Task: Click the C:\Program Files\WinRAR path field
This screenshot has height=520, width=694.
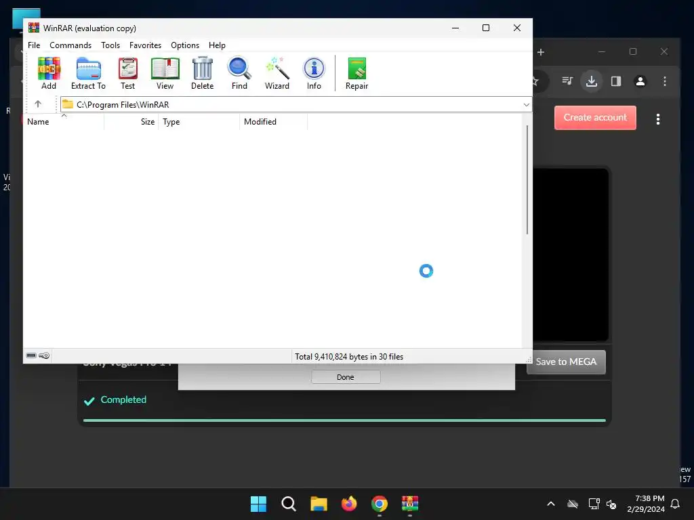Action: click(x=291, y=105)
